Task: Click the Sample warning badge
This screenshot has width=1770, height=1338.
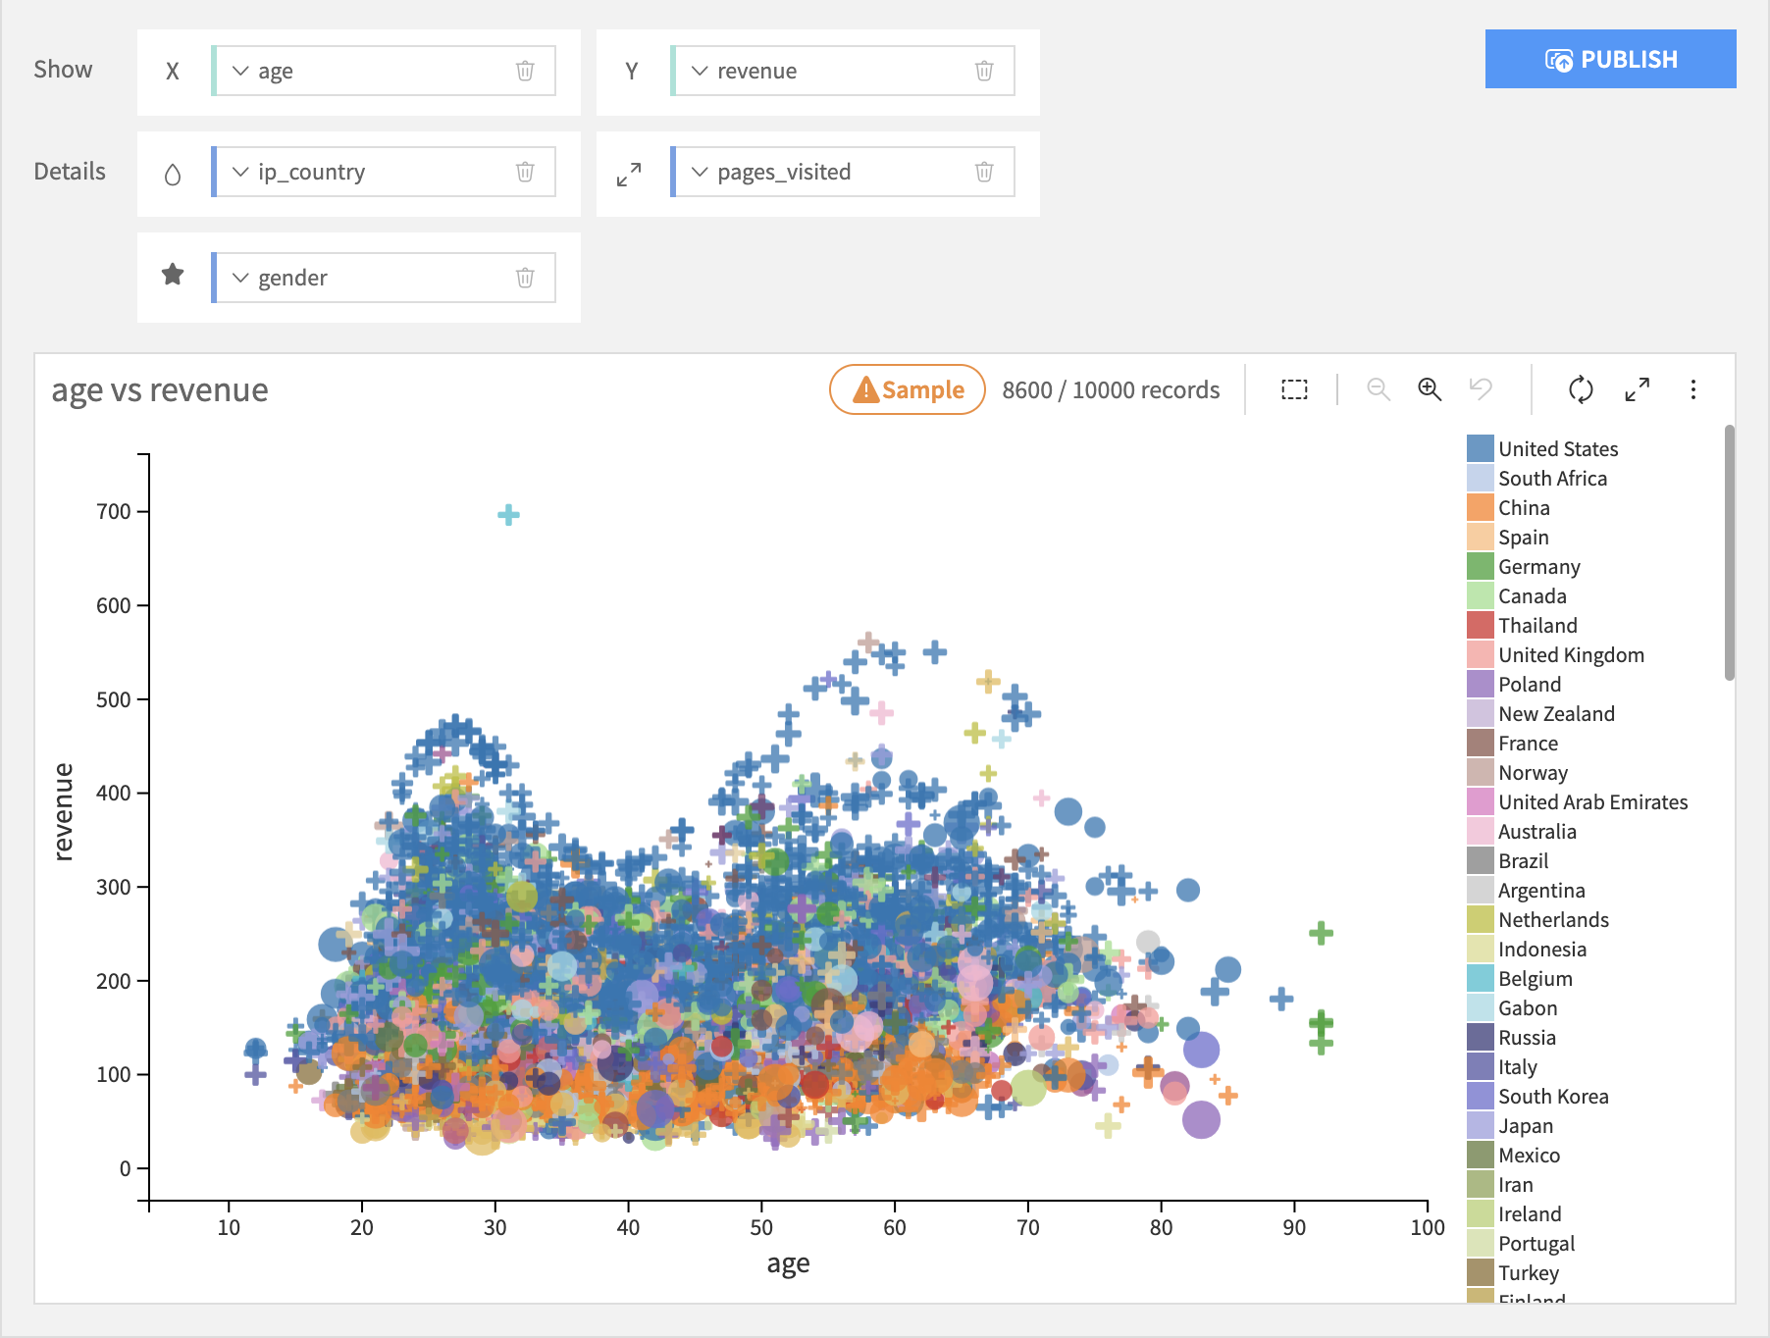Action: click(x=908, y=389)
